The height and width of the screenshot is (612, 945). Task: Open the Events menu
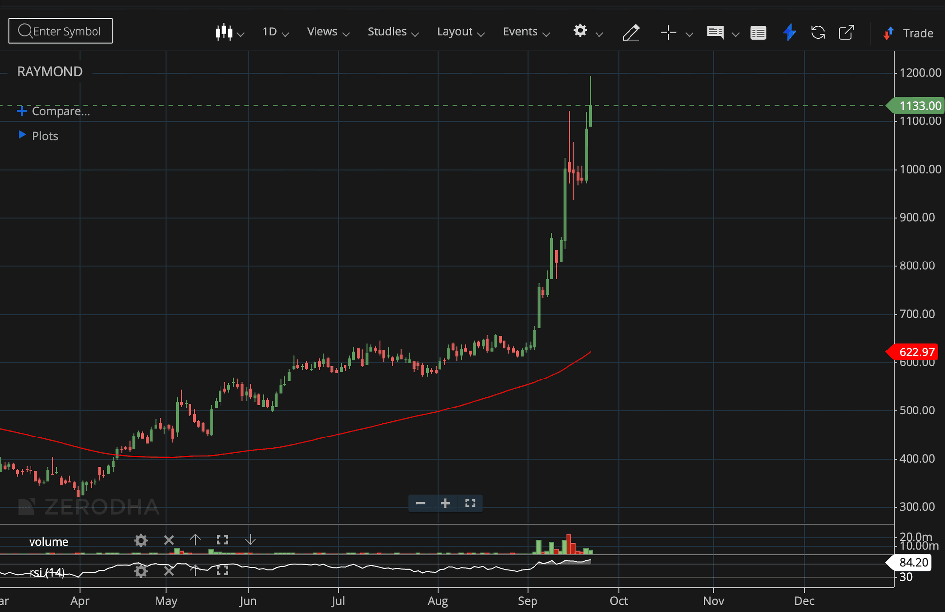526,32
